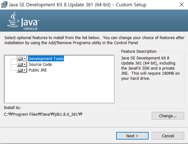The width and height of the screenshot is (188, 144).
Task: Click the jdk1.8.0_361 install path text
Action: pyautogui.click(x=43, y=114)
